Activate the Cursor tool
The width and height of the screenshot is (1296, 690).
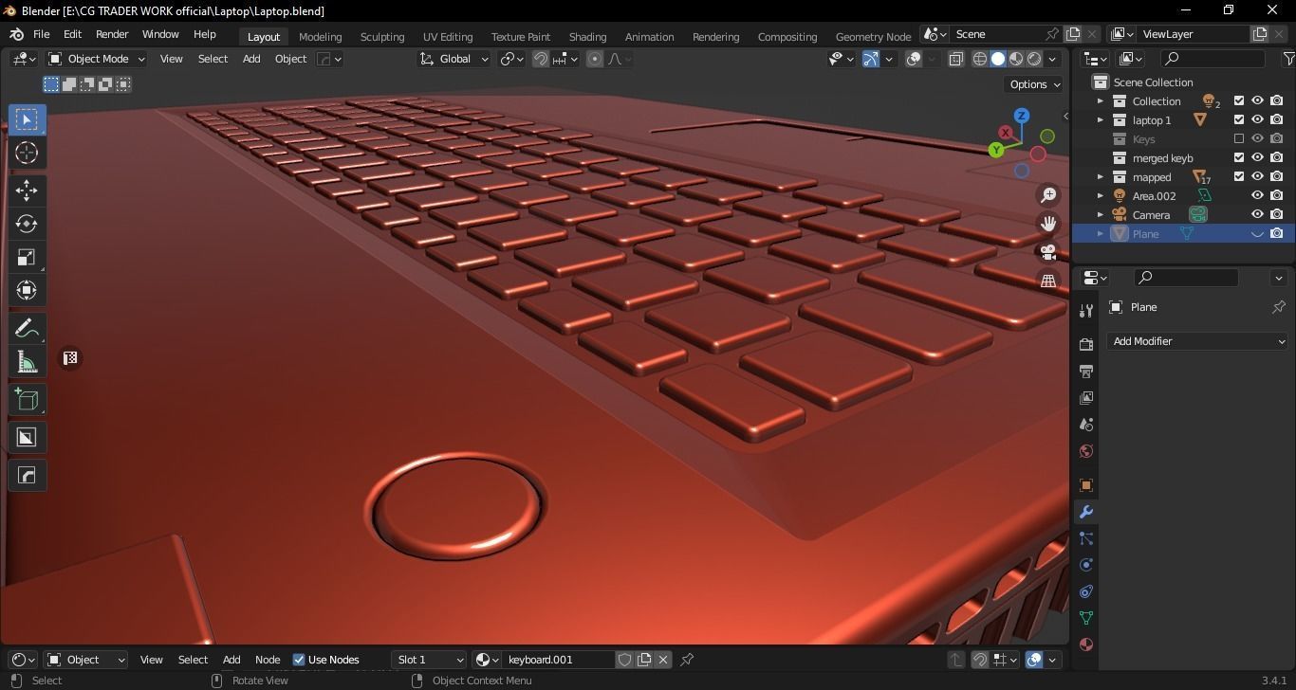pos(27,153)
